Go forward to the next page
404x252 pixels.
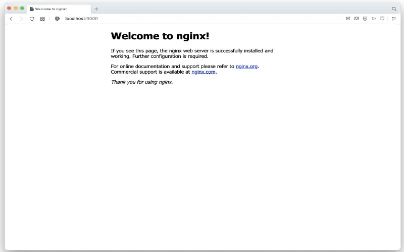point(21,19)
